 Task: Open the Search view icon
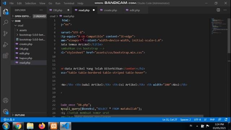(5, 22)
